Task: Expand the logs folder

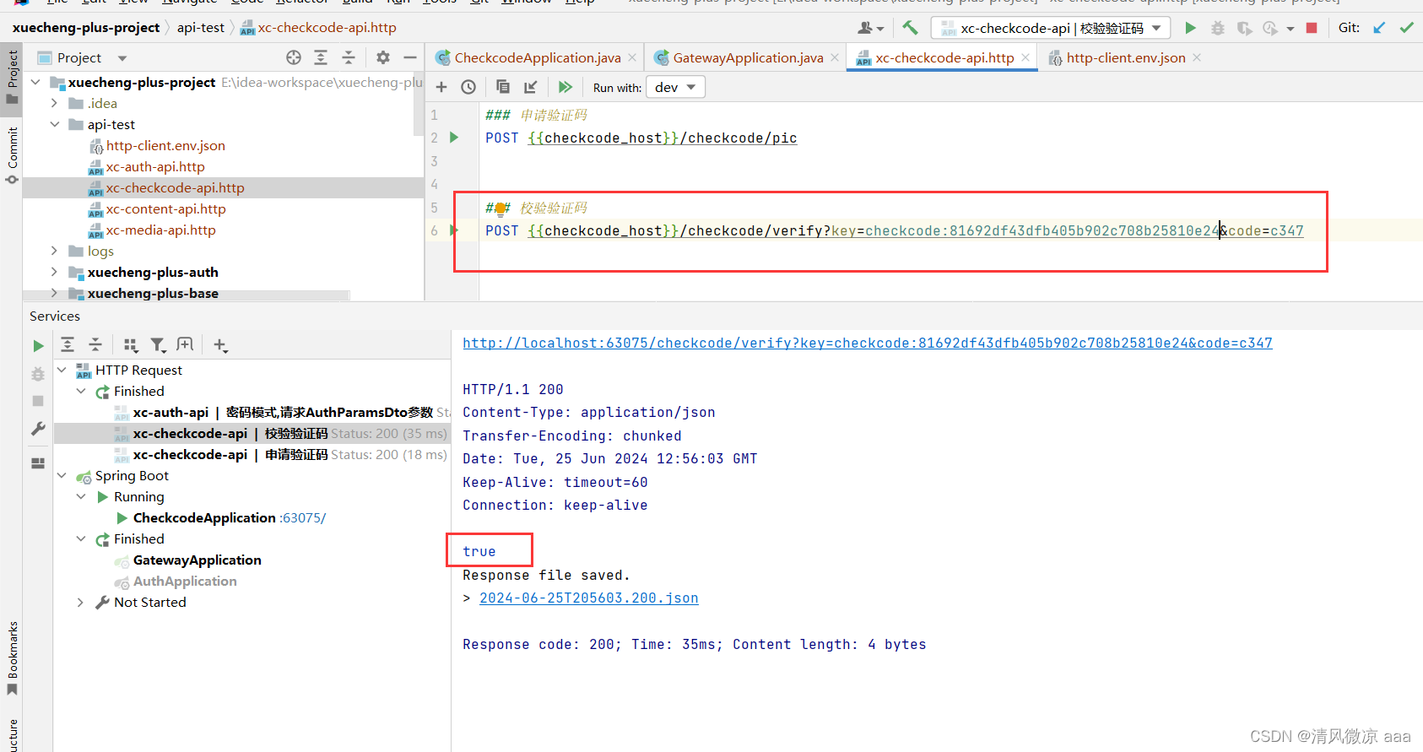Action: (55, 251)
